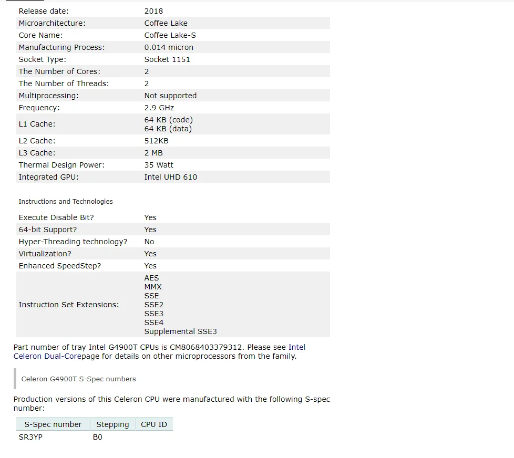Click the 'The Number of Cores:' label
The image size is (514, 458).
[59, 71]
